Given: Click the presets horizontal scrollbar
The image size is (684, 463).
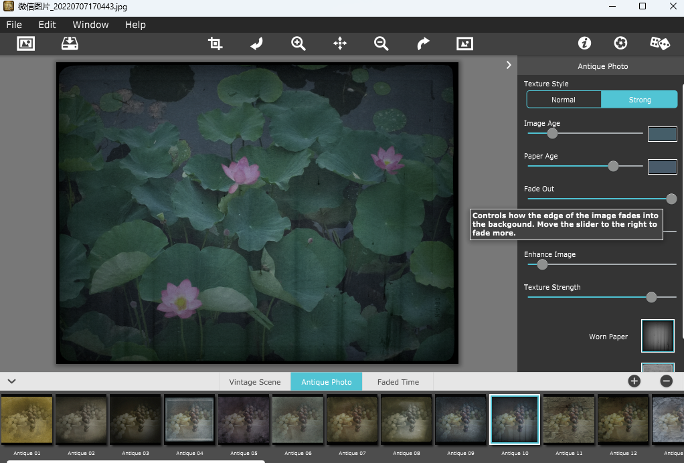Looking at the screenshot, I should tap(136, 461).
